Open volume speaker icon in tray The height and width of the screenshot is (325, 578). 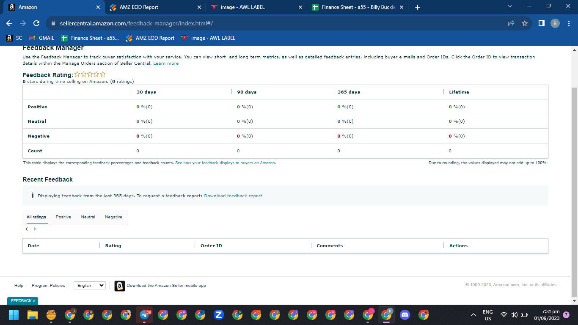pyautogui.click(x=514, y=315)
